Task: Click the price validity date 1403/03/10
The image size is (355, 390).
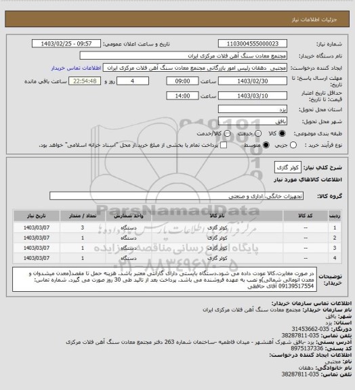Action: click(x=253, y=95)
